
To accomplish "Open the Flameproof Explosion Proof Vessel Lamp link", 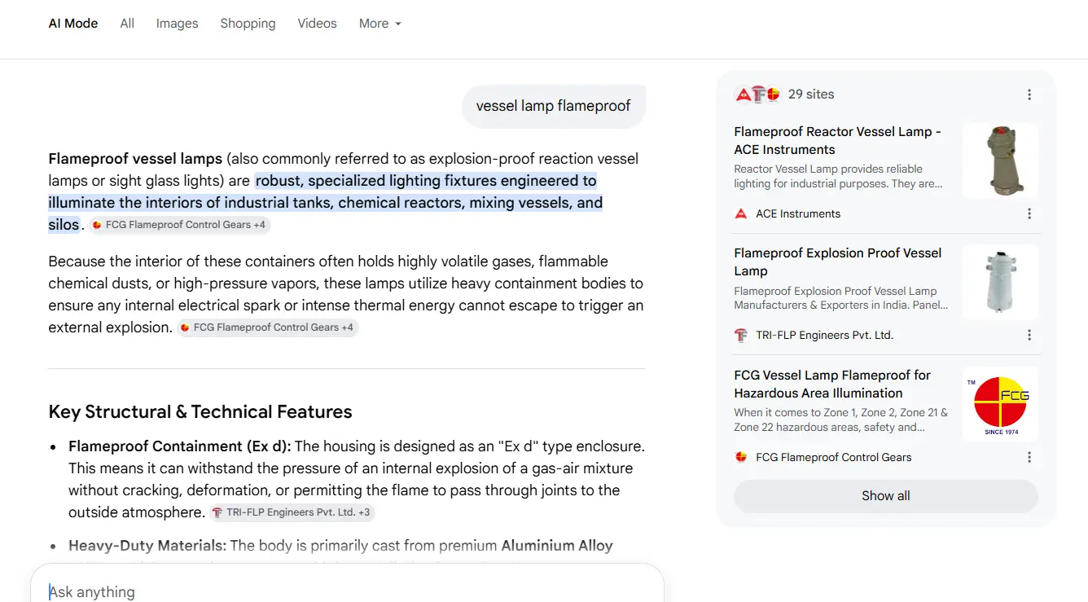I will tap(838, 261).
